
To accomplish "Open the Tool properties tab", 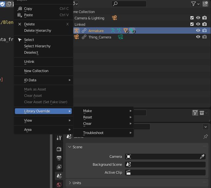I will [x=59, y=138].
